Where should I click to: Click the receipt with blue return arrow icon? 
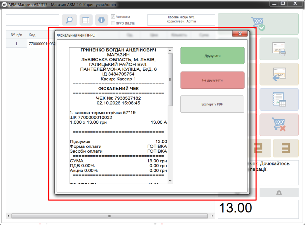coord(279,74)
